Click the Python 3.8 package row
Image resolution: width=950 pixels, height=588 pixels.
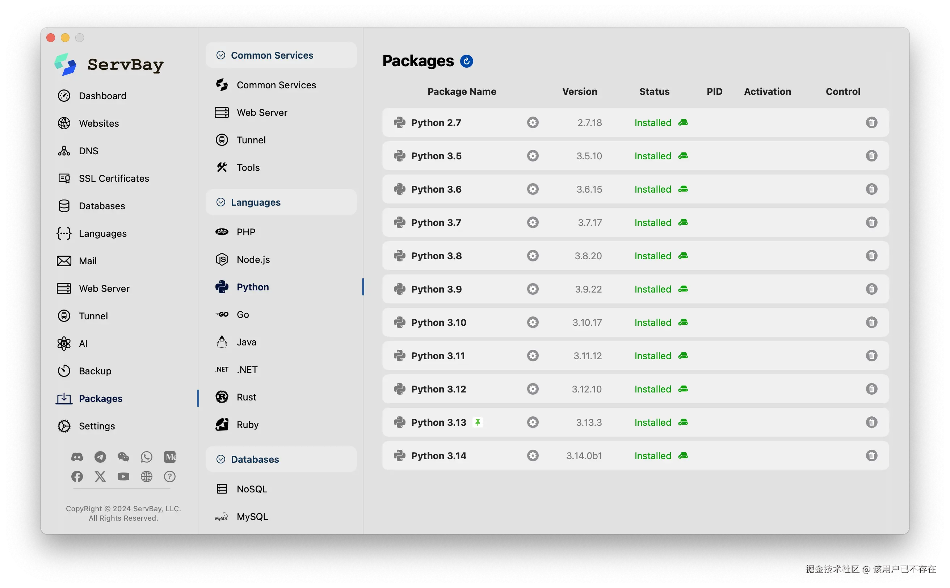pyautogui.click(x=436, y=256)
